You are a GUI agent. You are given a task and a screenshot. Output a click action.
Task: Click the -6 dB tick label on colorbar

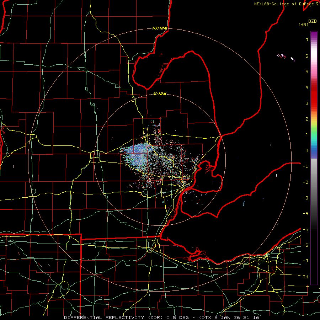(x=305, y=245)
